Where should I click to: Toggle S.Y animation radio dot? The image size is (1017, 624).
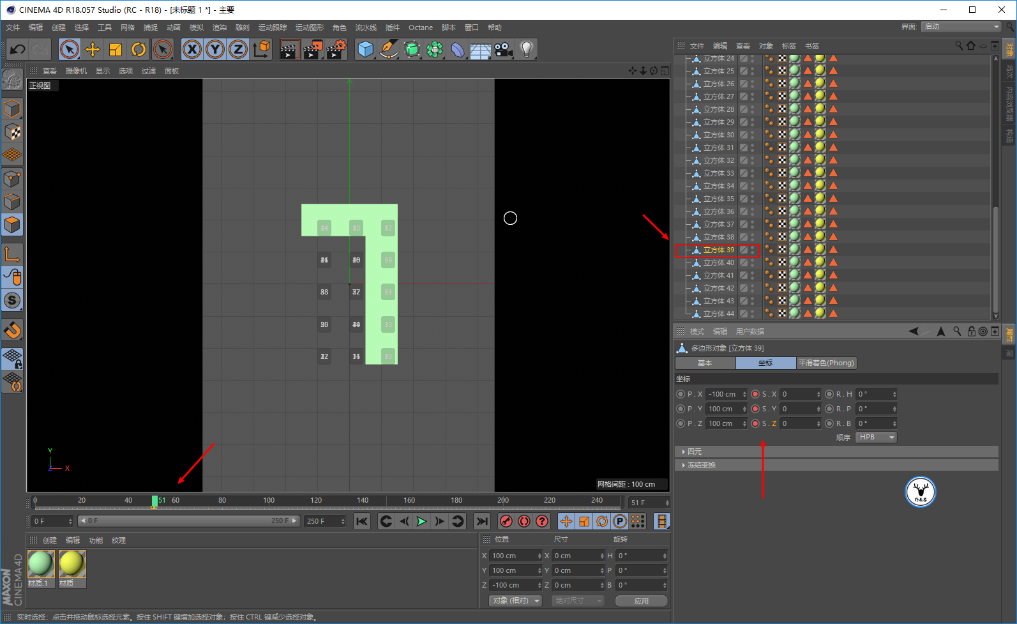755,409
